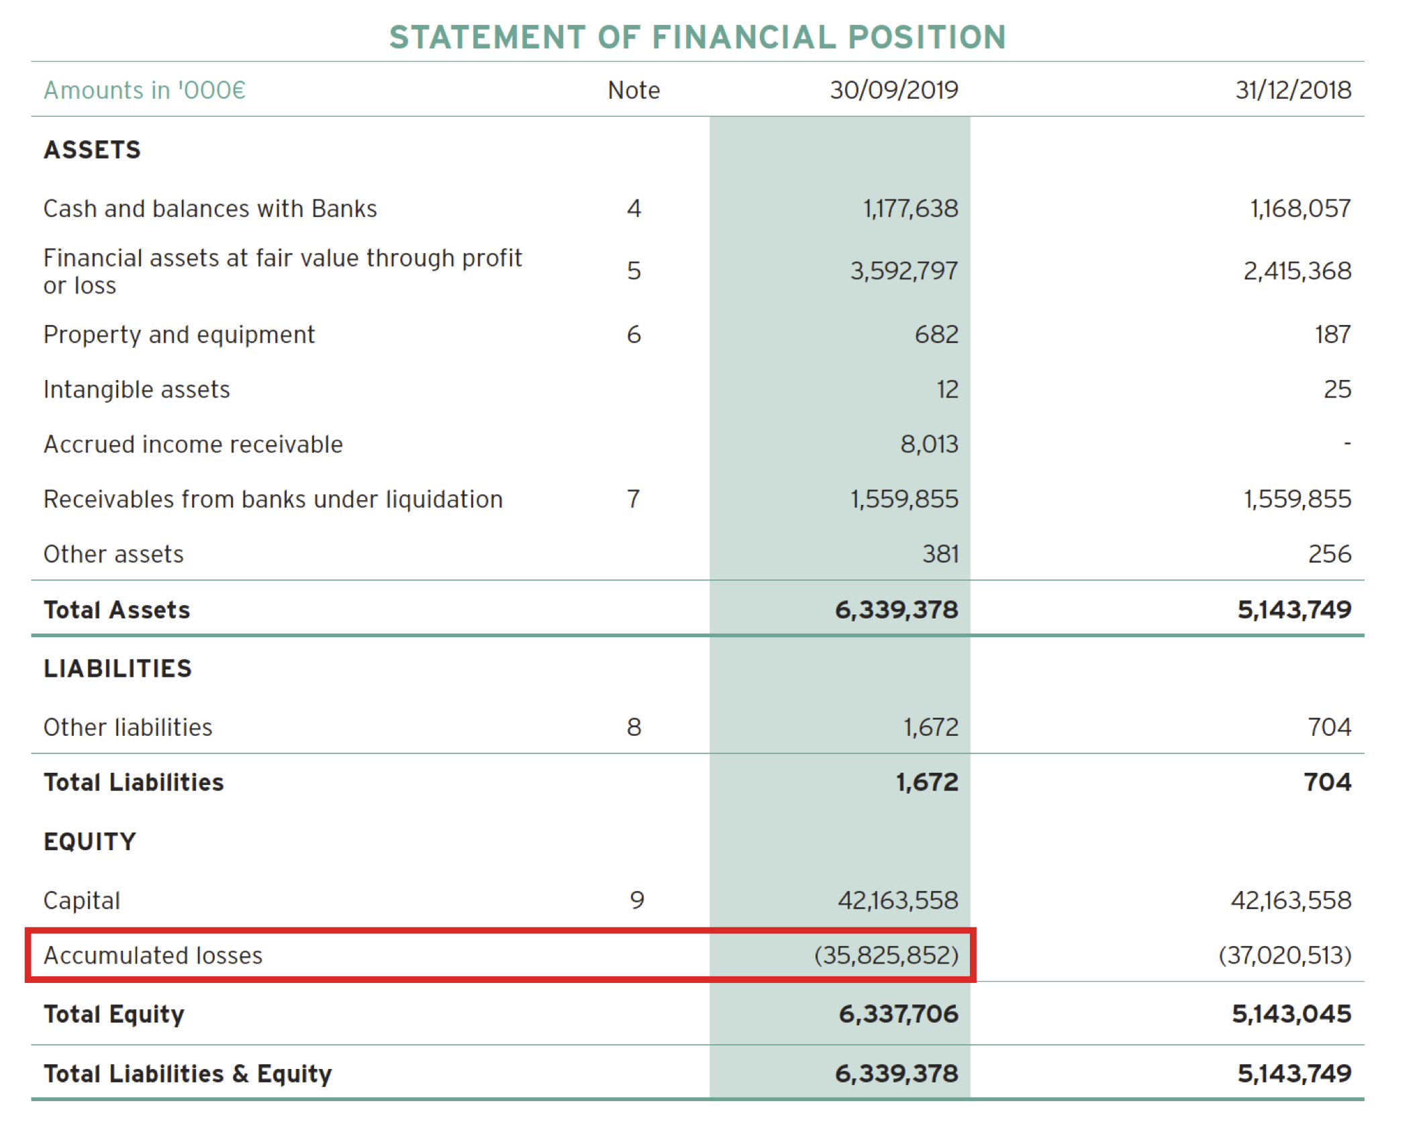This screenshot has height=1122, width=1421.
Task: Click the 30/09/2019 column header
Action: pyautogui.click(x=893, y=90)
